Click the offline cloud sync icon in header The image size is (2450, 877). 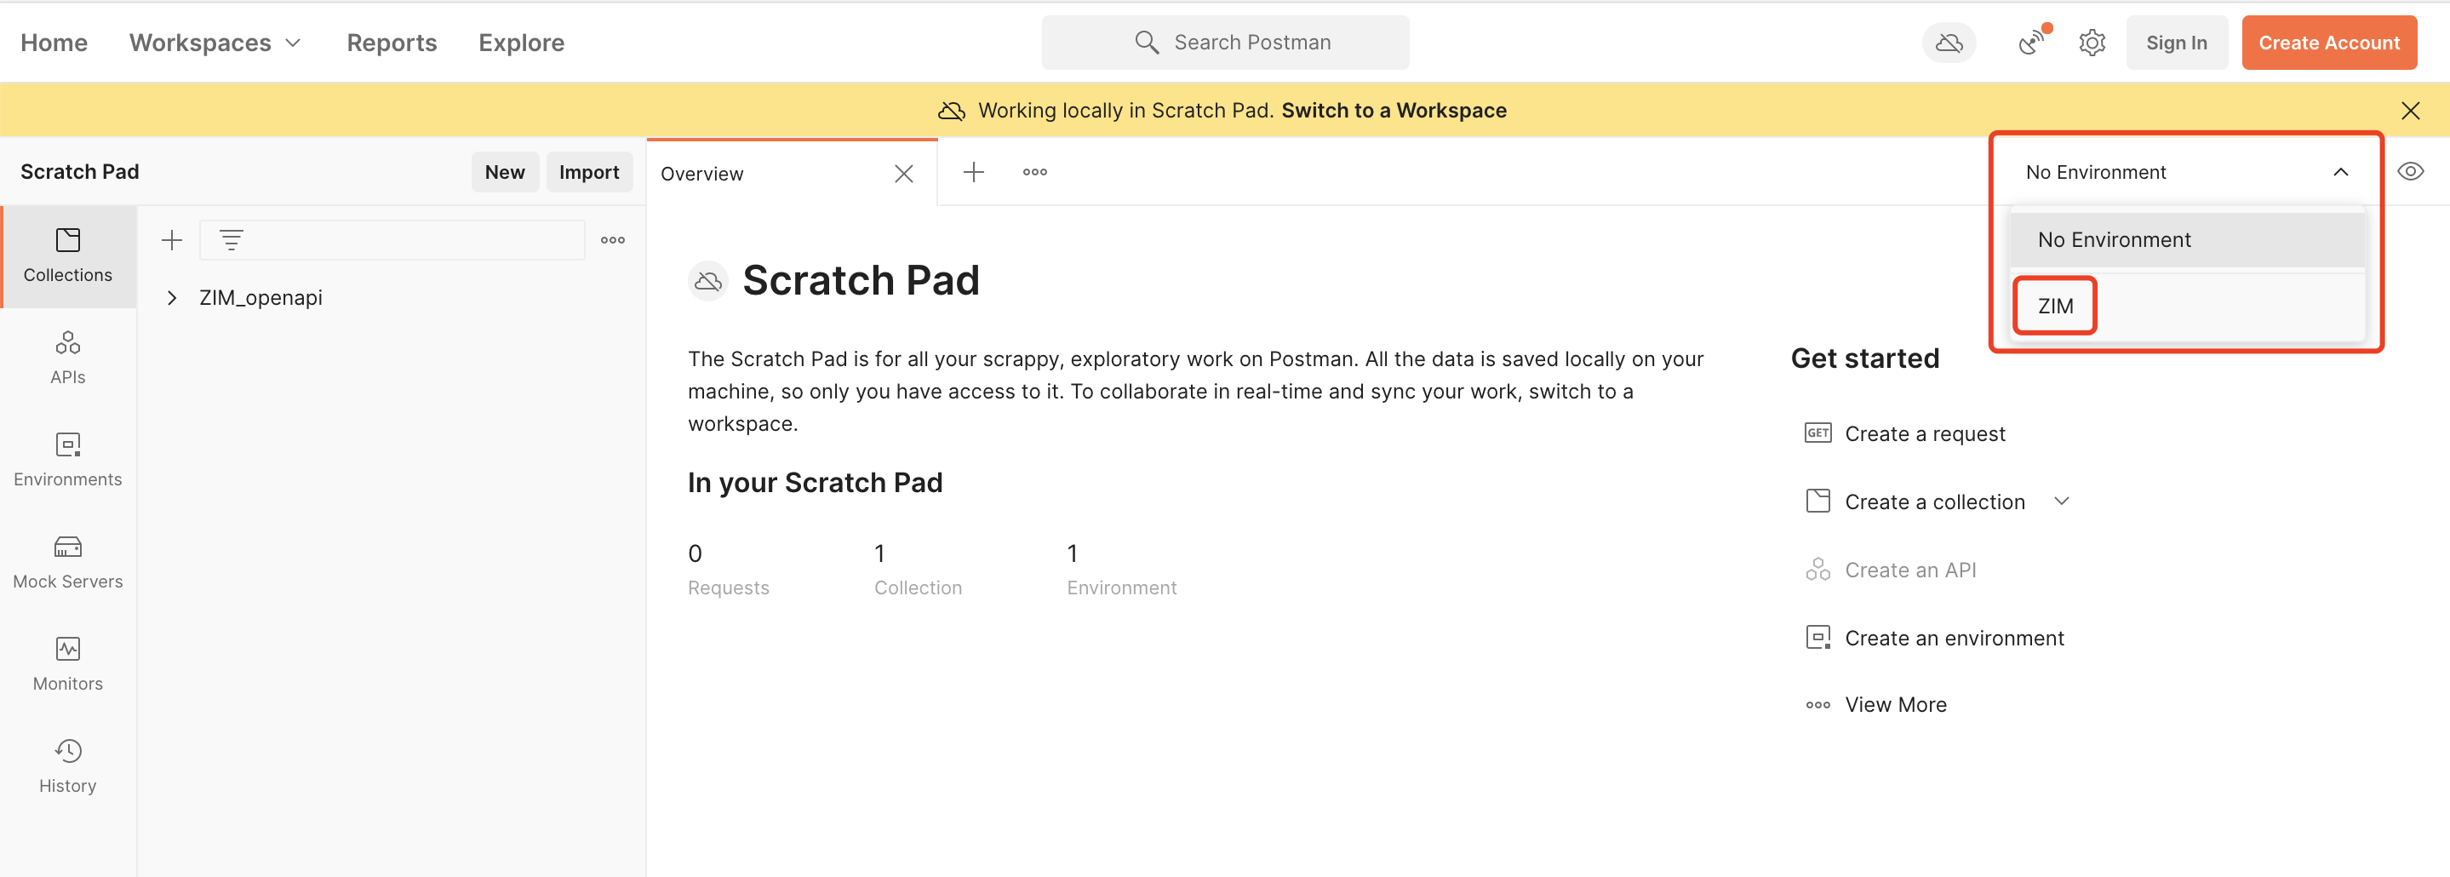[1949, 43]
